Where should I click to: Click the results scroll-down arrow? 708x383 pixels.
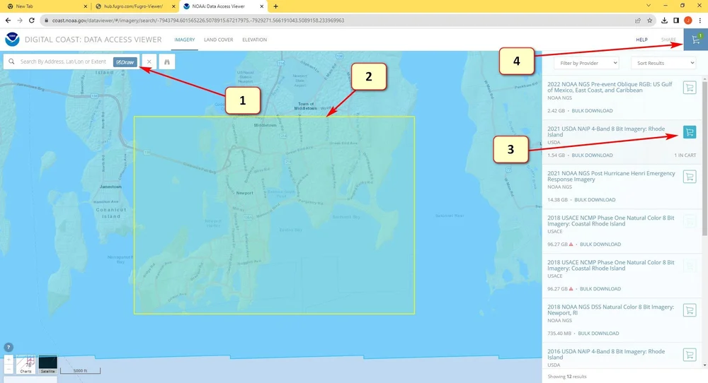click(705, 365)
